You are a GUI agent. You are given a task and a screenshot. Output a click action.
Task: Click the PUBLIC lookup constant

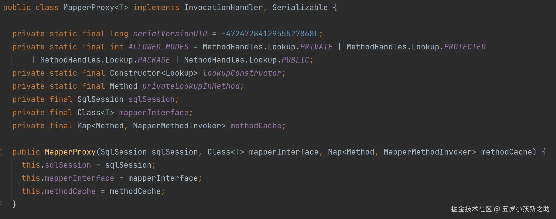295,60
